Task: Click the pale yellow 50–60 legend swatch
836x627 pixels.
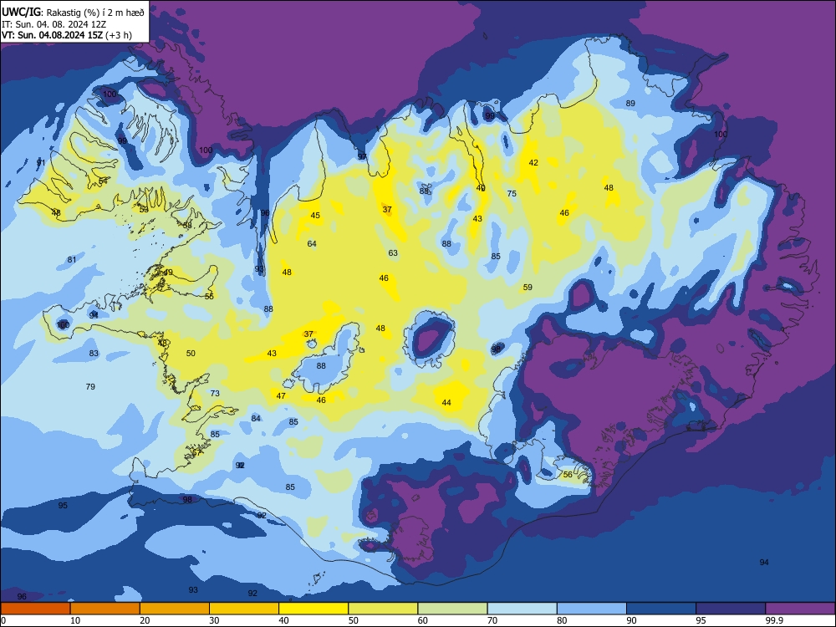Action: click(x=383, y=609)
